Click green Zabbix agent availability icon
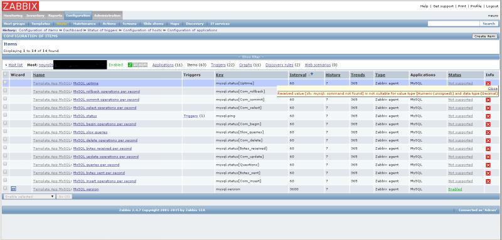 pos(130,65)
